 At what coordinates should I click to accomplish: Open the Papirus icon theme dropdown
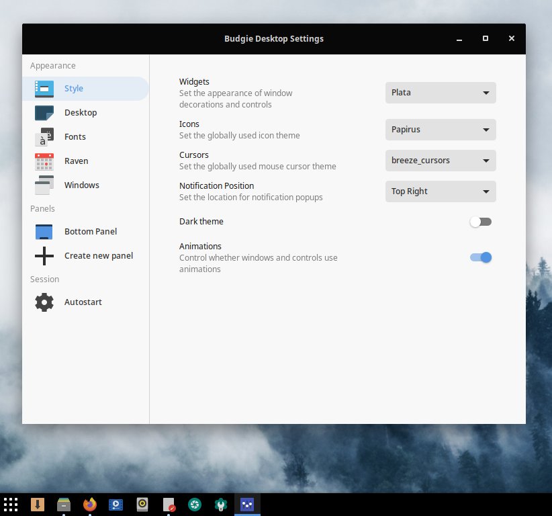(440, 130)
